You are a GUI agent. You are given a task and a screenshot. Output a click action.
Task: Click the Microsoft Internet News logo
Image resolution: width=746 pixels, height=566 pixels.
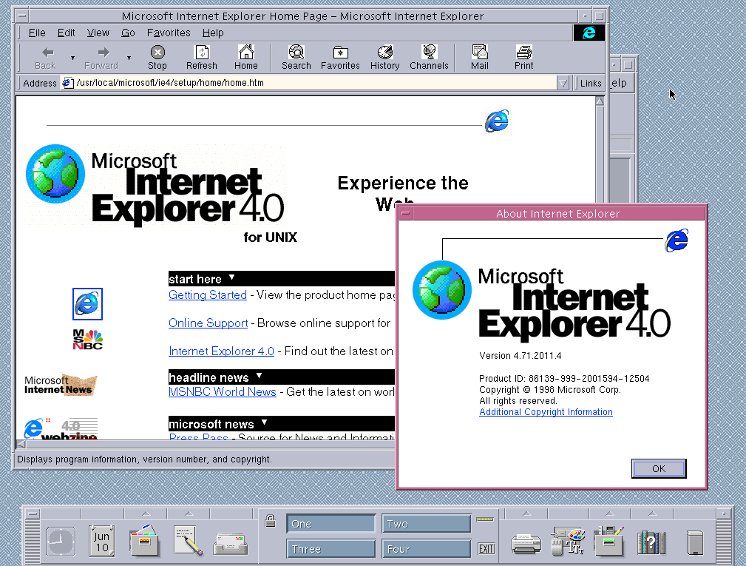61,385
